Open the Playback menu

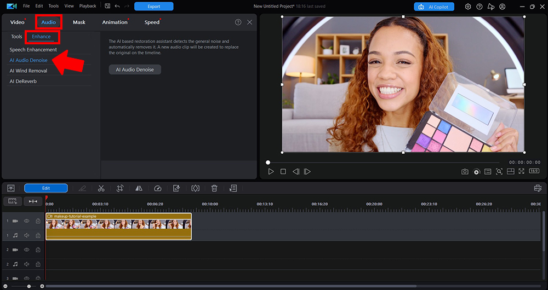[x=88, y=6]
